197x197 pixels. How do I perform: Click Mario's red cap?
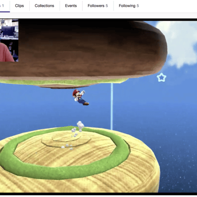tap(76, 91)
